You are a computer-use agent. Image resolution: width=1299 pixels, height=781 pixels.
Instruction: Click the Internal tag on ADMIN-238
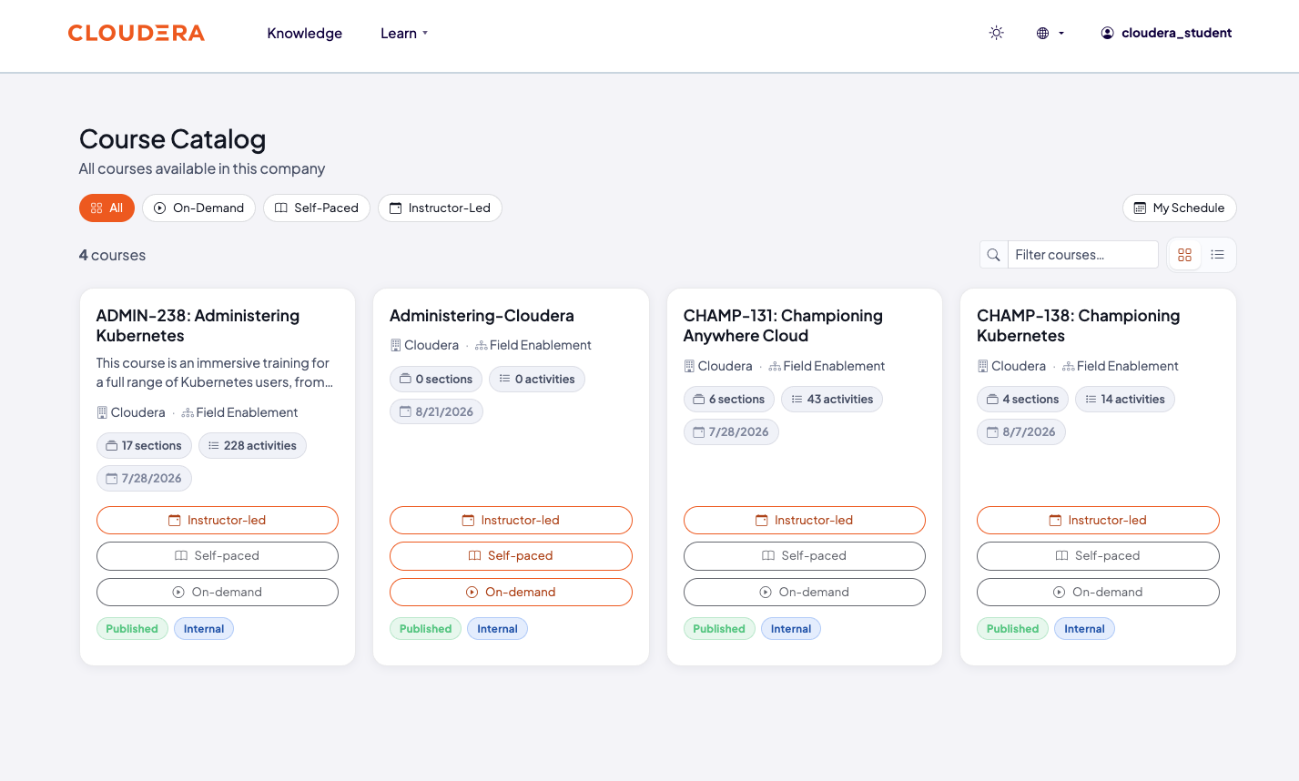coord(204,628)
